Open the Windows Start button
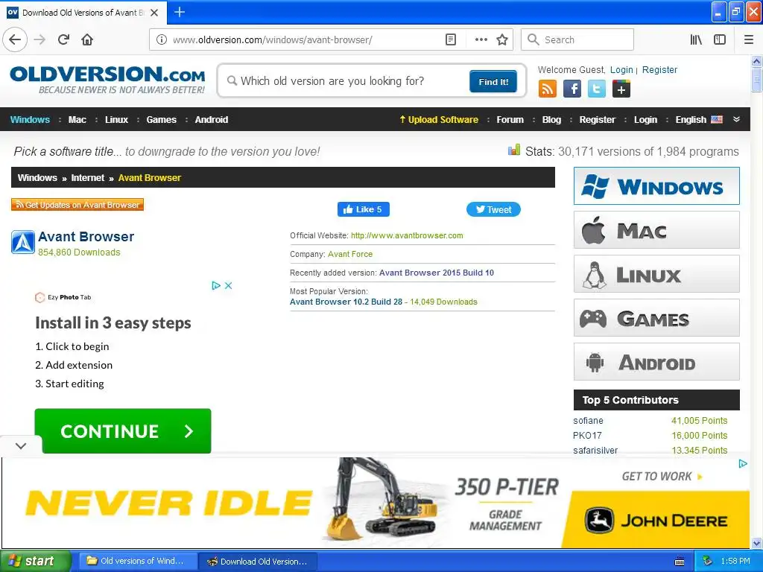The height and width of the screenshot is (572, 763). pos(36,561)
